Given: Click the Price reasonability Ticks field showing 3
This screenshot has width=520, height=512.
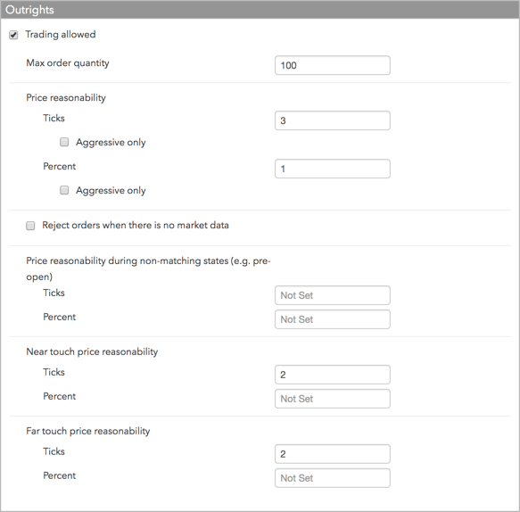Looking at the screenshot, I should 333,120.
